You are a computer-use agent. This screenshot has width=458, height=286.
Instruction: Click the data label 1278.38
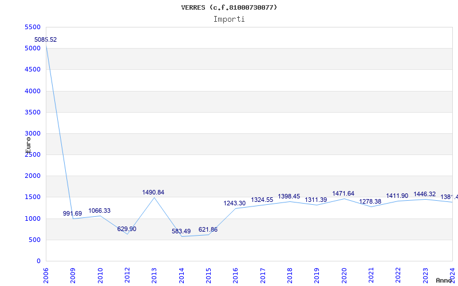[370, 202]
